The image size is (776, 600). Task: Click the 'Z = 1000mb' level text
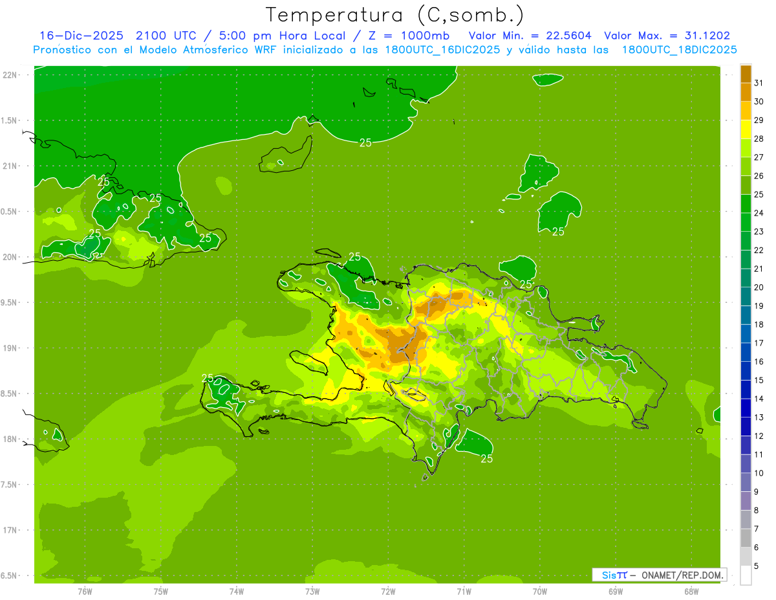tap(408, 36)
